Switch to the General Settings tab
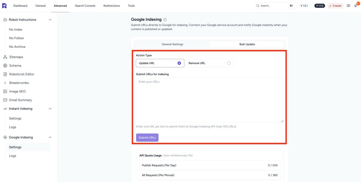Image resolution: width=361 pixels, height=182 pixels. tap(172, 44)
